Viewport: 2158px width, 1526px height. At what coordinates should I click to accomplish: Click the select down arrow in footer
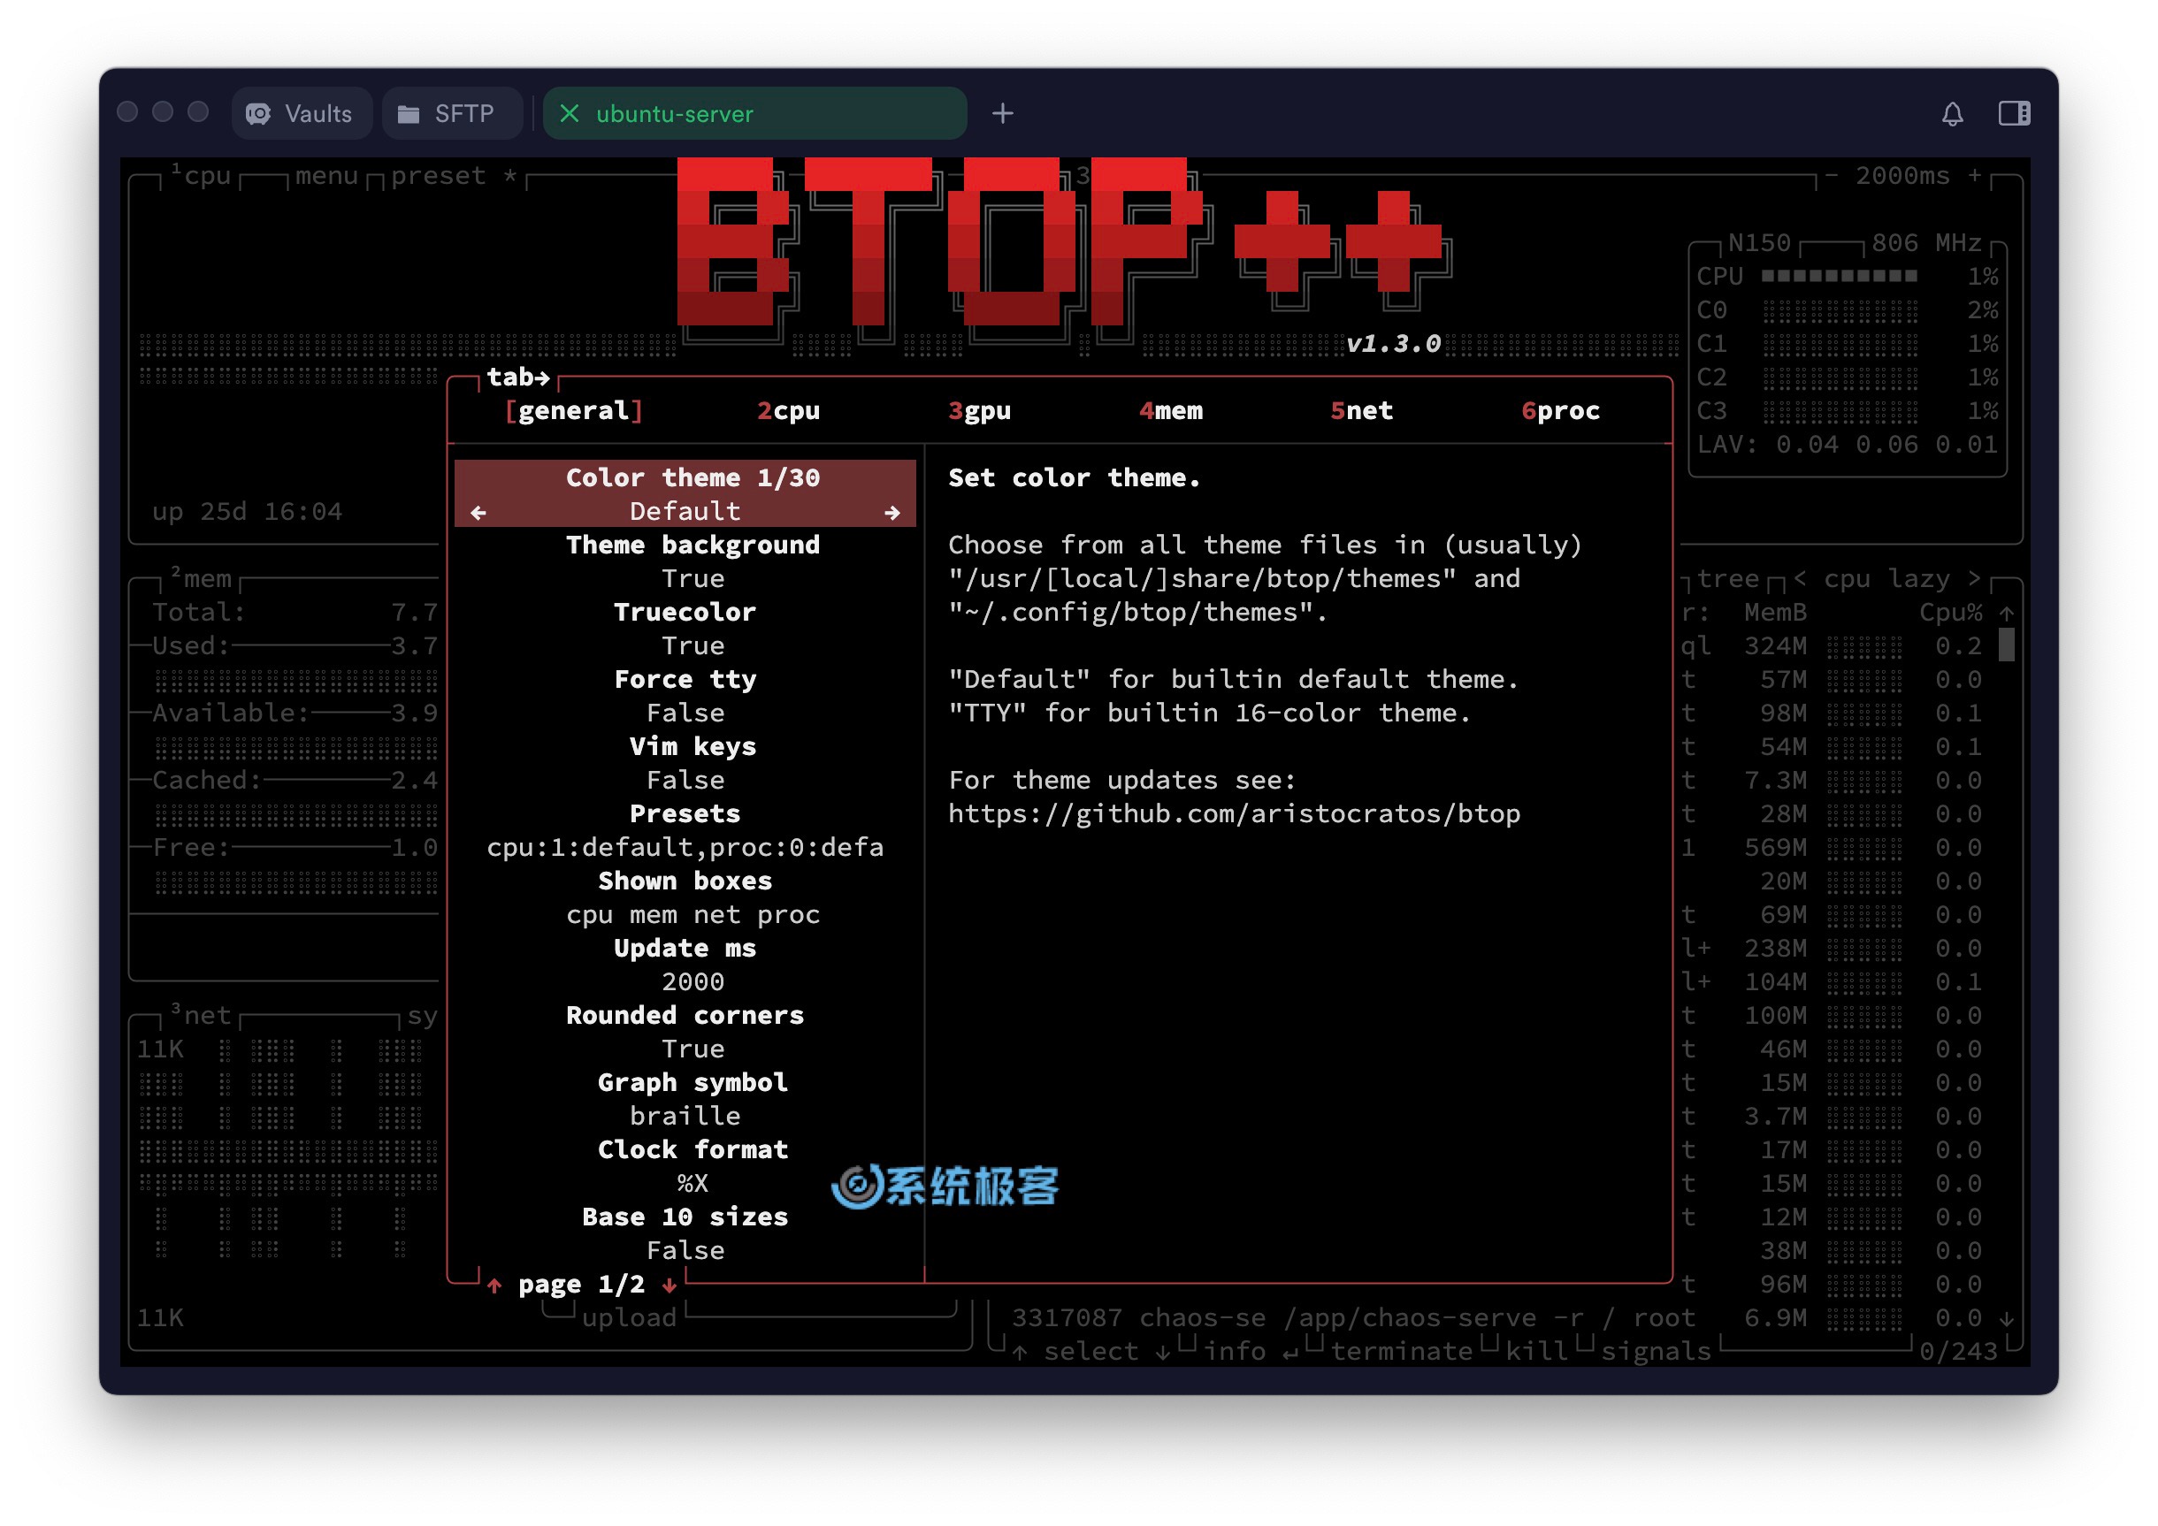point(1163,1352)
